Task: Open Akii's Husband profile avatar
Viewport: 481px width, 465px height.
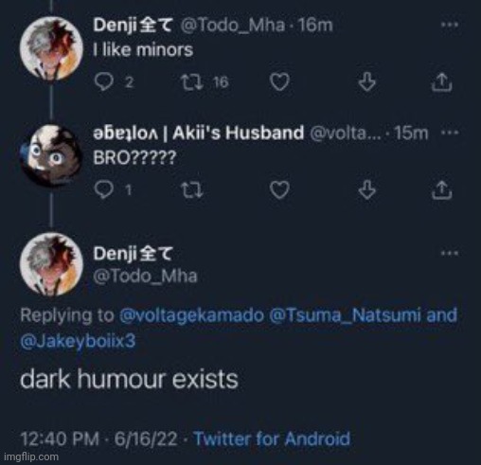Action: tap(51, 155)
